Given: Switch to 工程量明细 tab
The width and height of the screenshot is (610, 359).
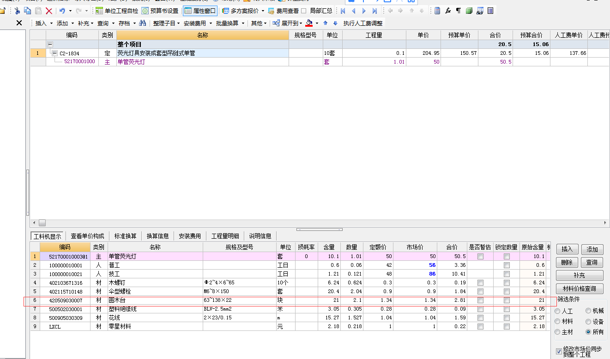Looking at the screenshot, I should (x=225, y=236).
